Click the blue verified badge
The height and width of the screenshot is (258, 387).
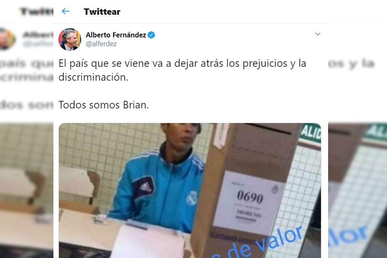point(151,35)
